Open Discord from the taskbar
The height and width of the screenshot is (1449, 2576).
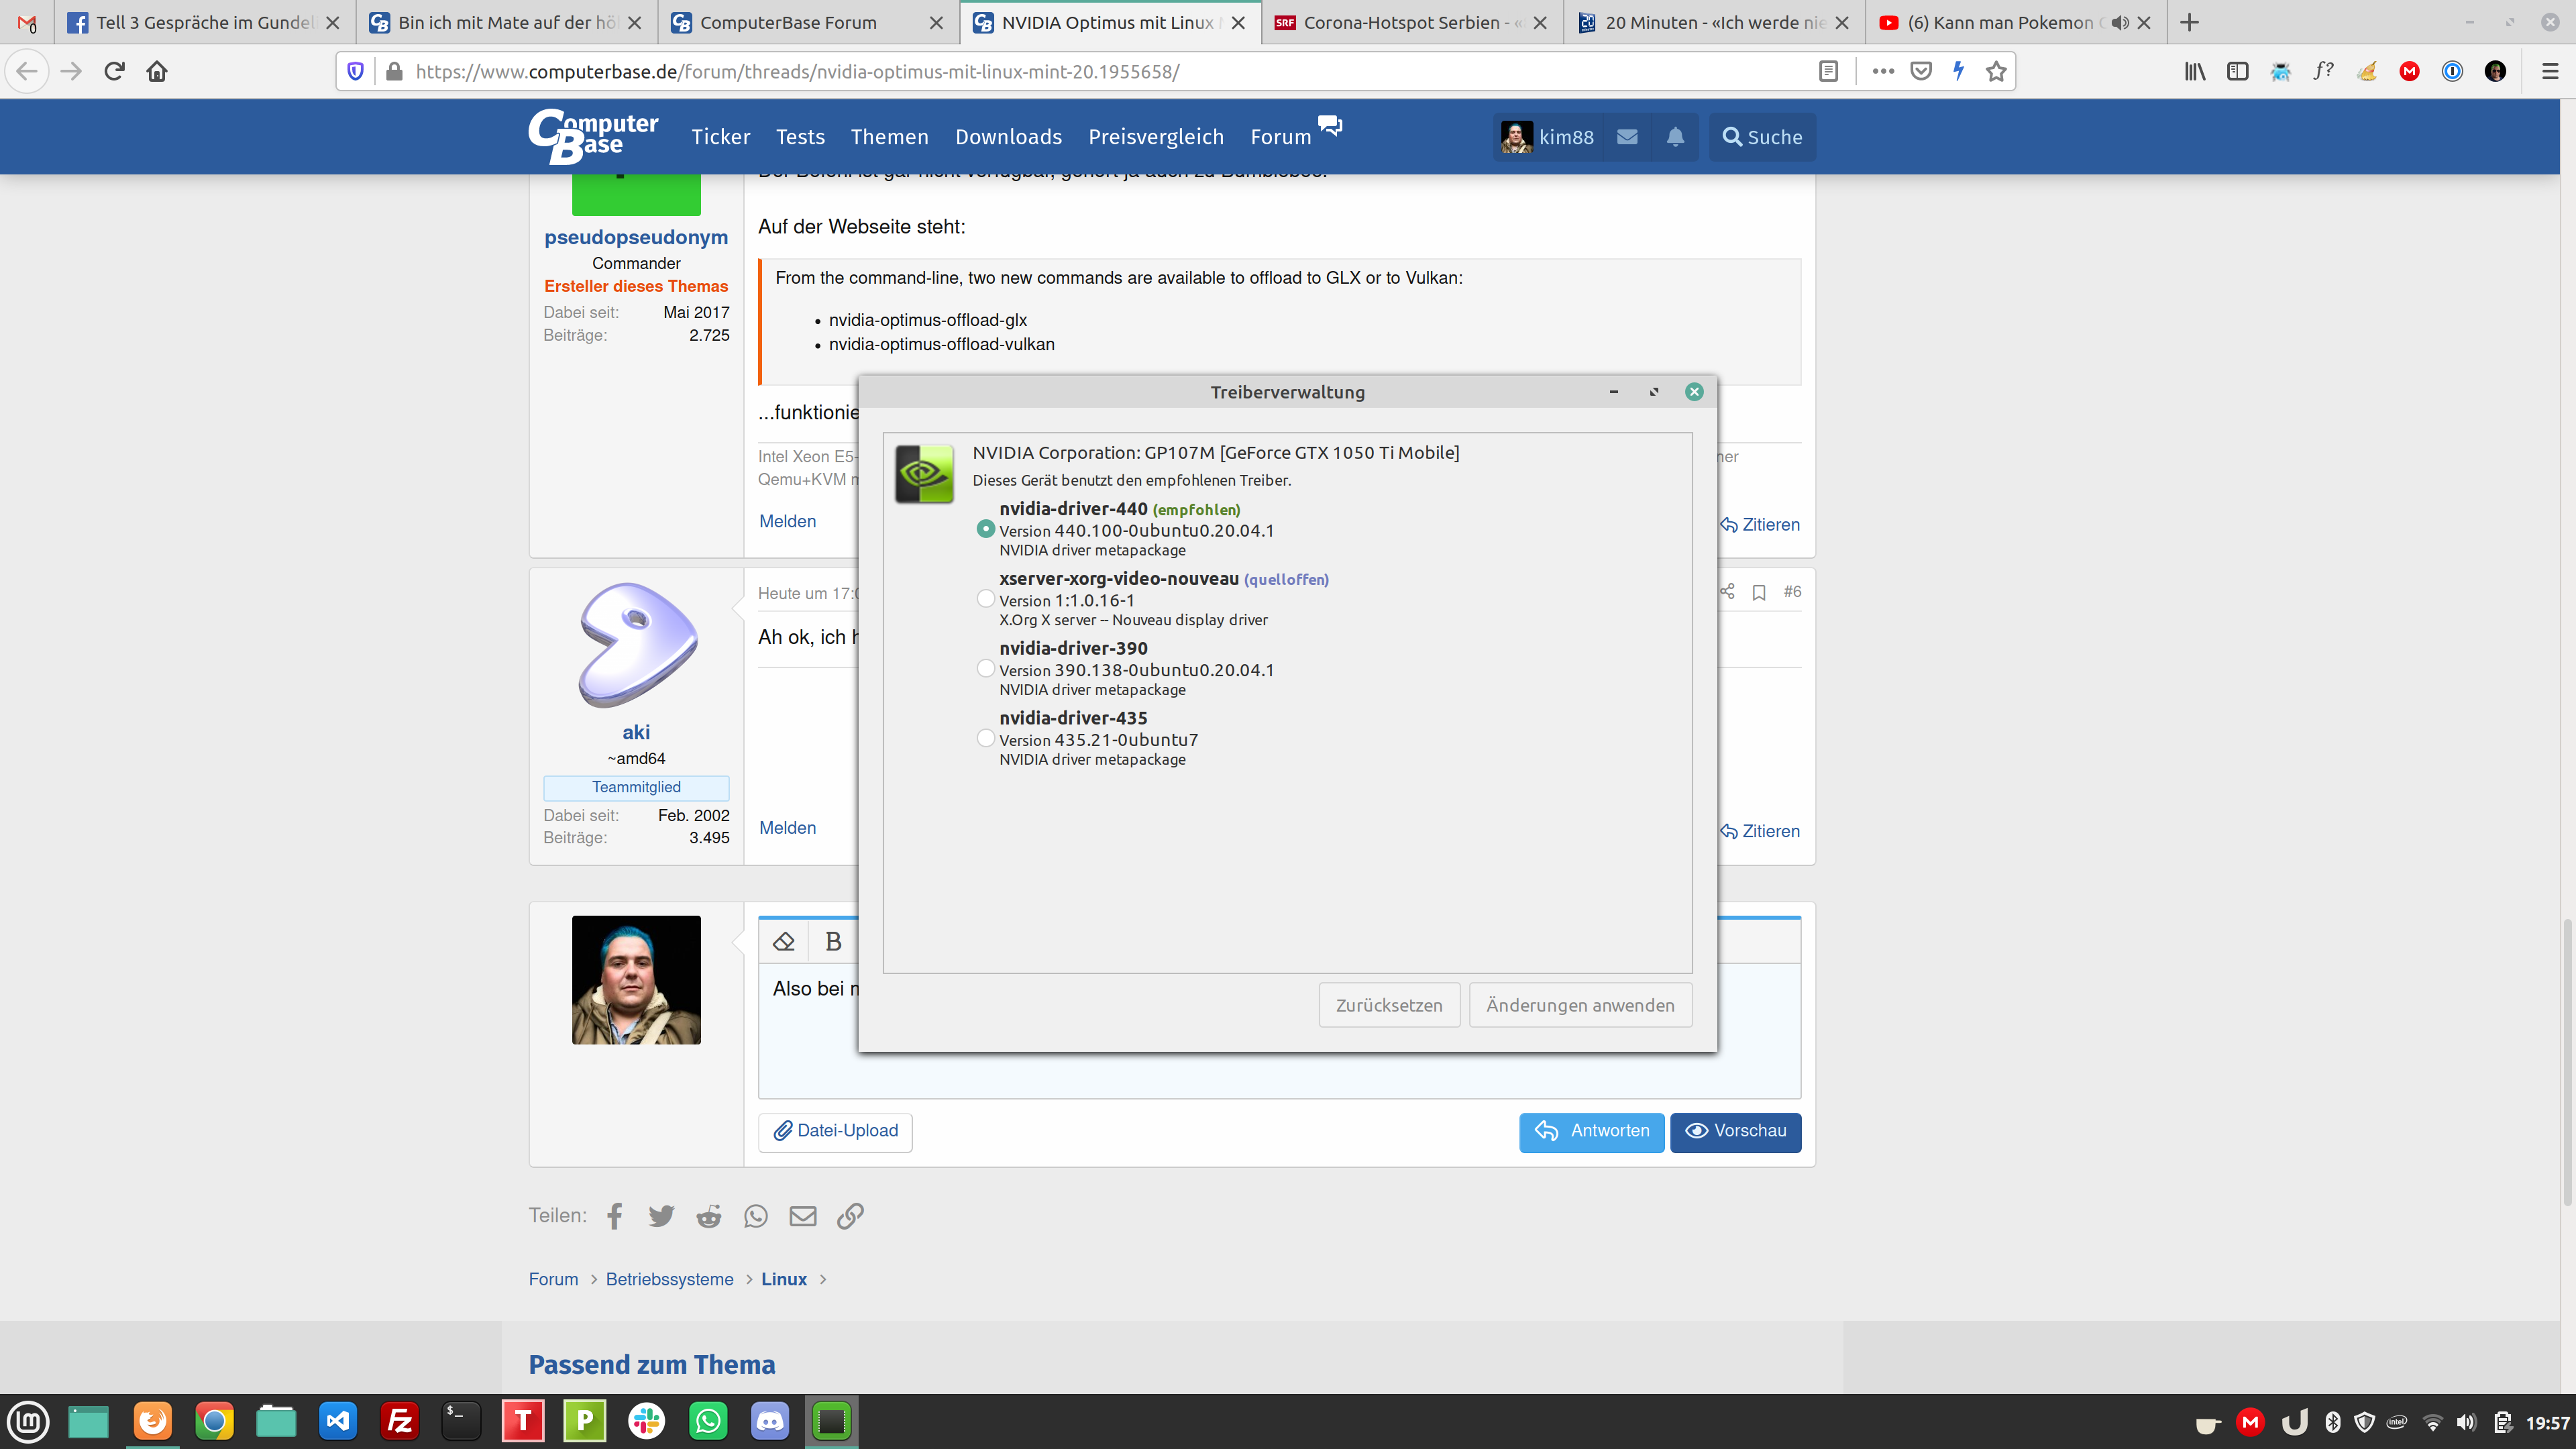pyautogui.click(x=770, y=1421)
